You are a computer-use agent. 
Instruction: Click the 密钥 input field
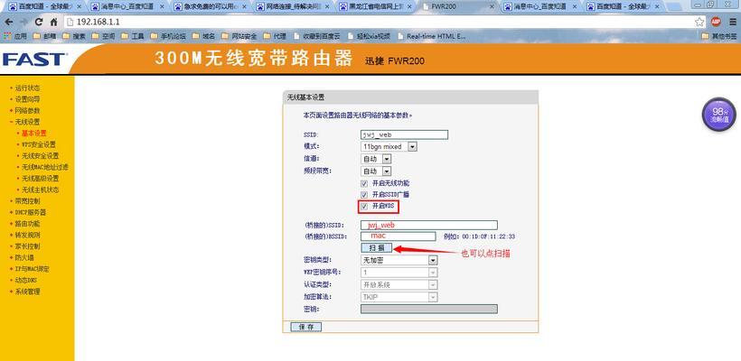tap(429, 309)
